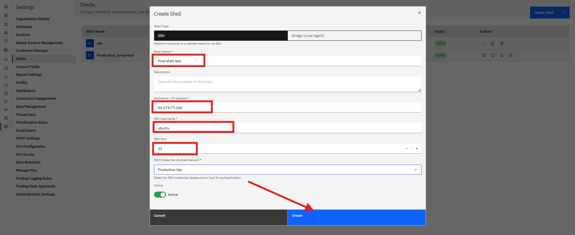Close the Create Shell dialog with X
The height and width of the screenshot is (235, 575).
[419, 13]
